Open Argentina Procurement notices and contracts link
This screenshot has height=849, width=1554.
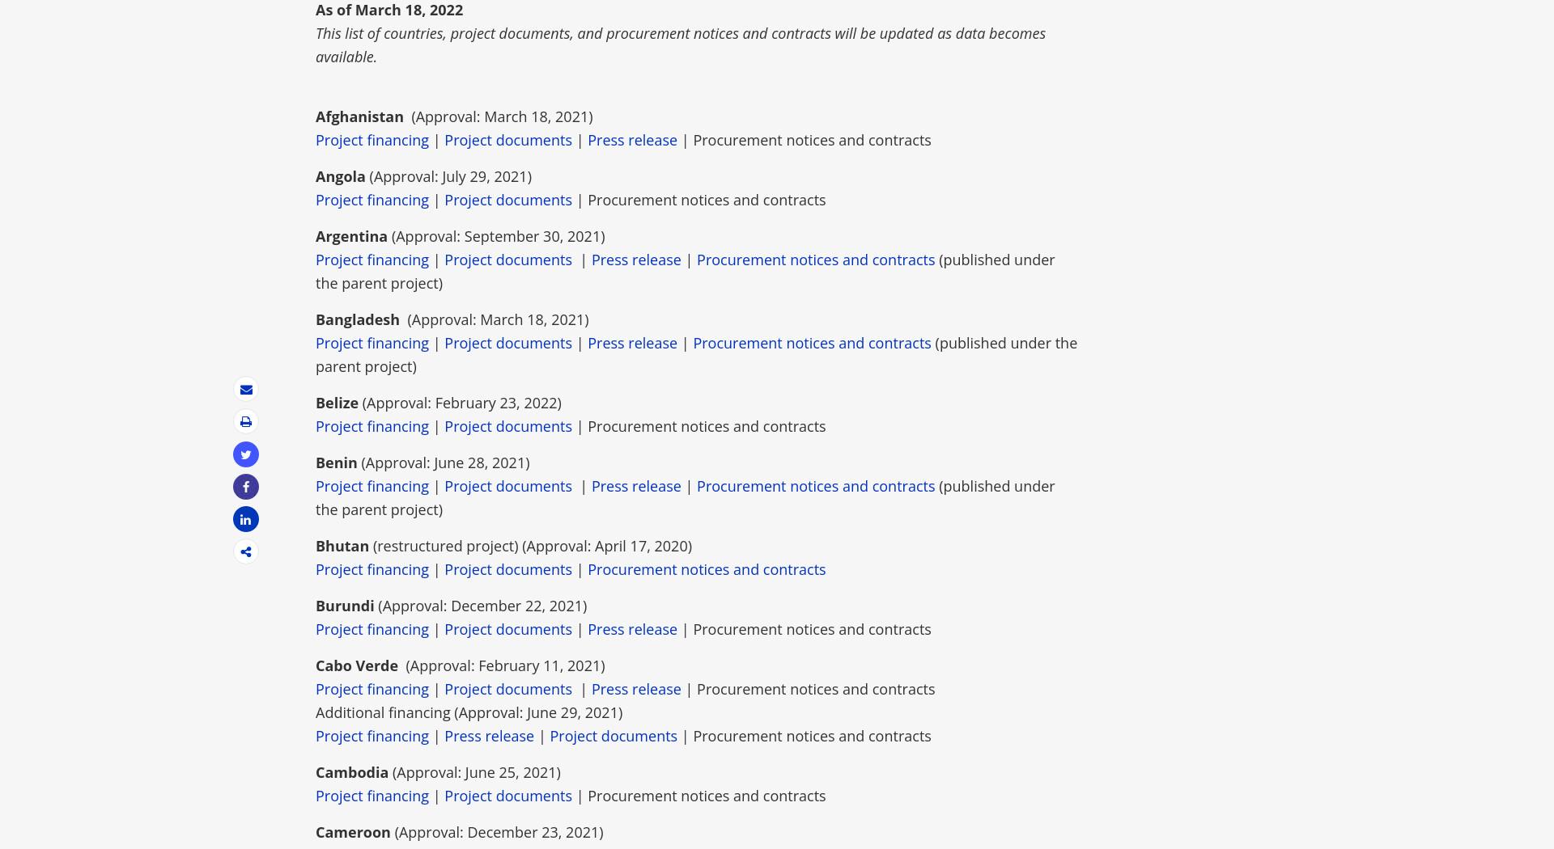[x=816, y=260]
